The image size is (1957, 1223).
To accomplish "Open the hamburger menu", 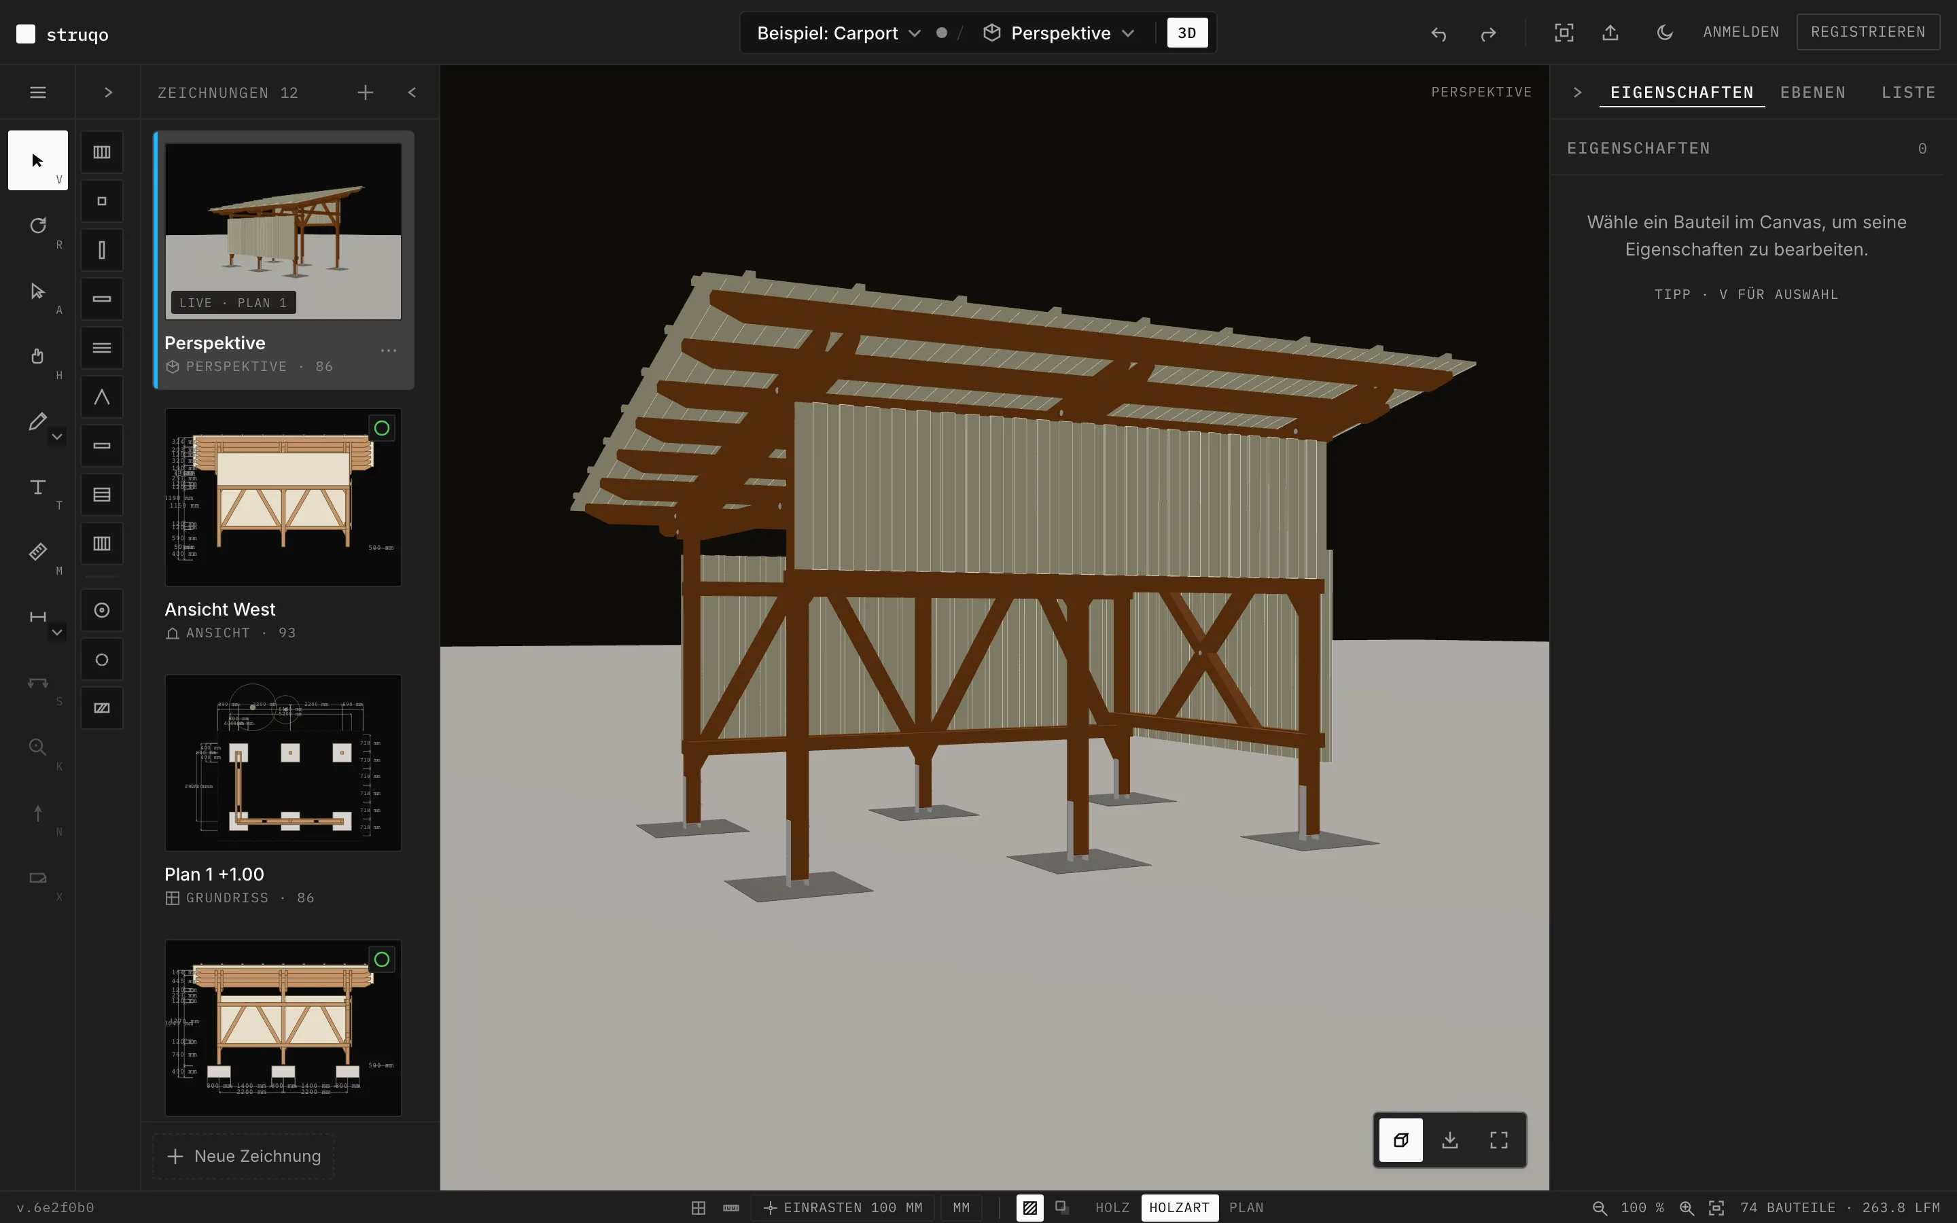I will click(x=37, y=92).
